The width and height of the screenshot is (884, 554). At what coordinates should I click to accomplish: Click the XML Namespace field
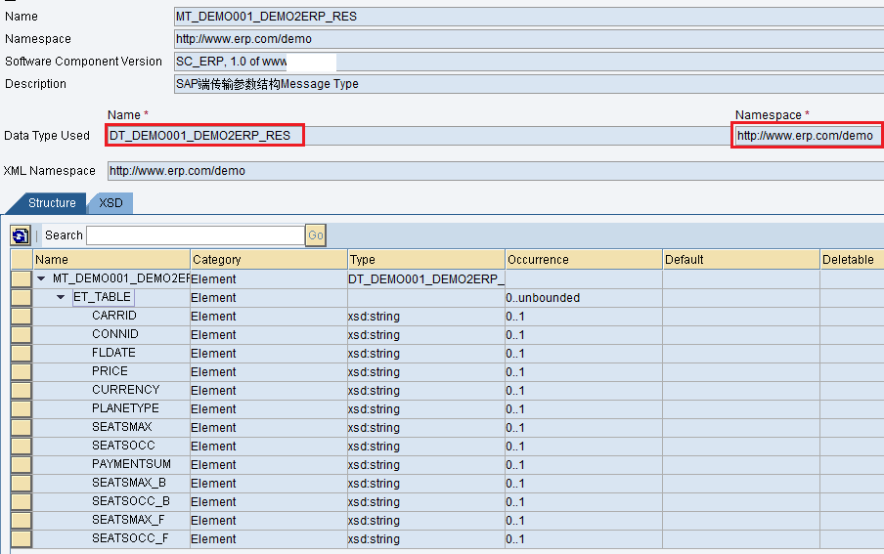489,171
